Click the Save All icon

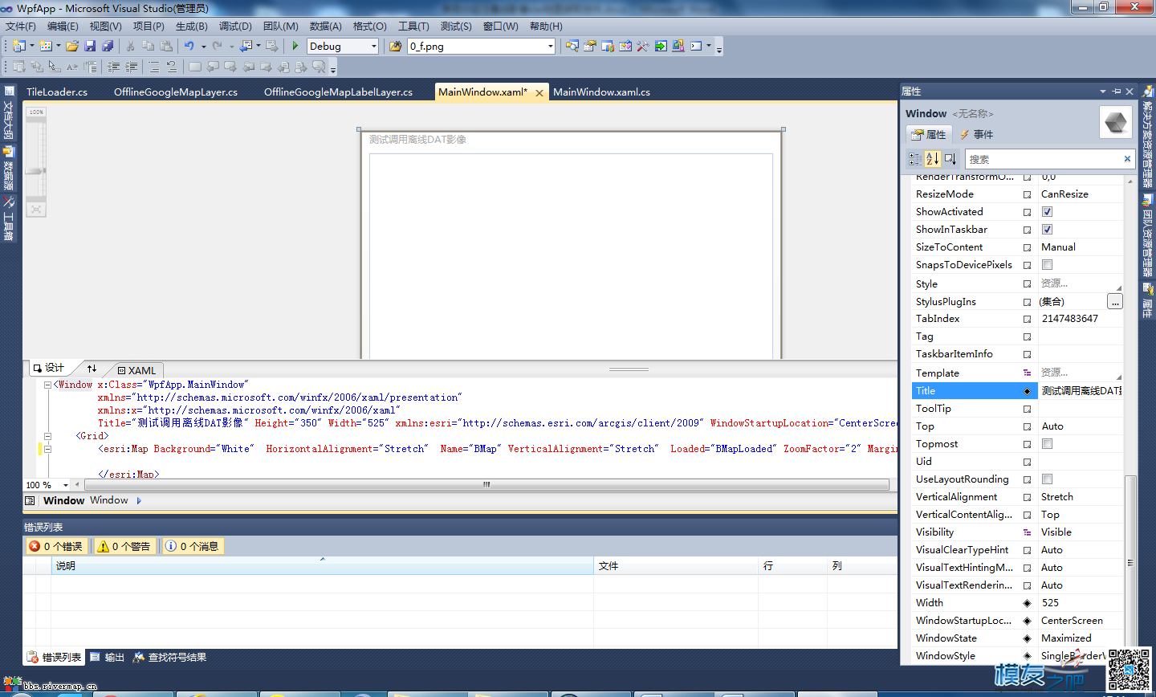pos(108,47)
